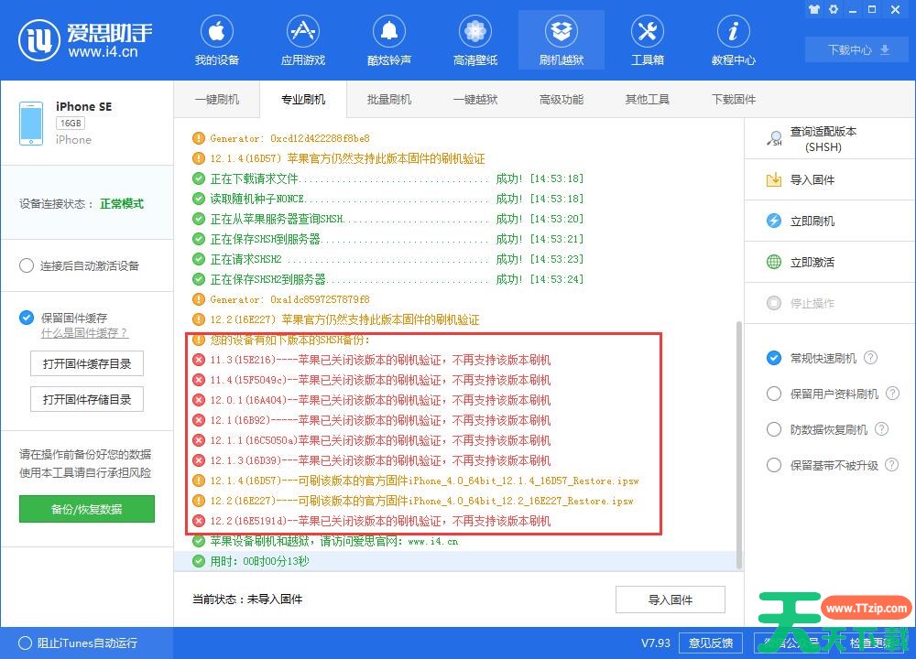Click help icon beside 保留用户资料刷机
The width and height of the screenshot is (916, 659).
[892, 394]
